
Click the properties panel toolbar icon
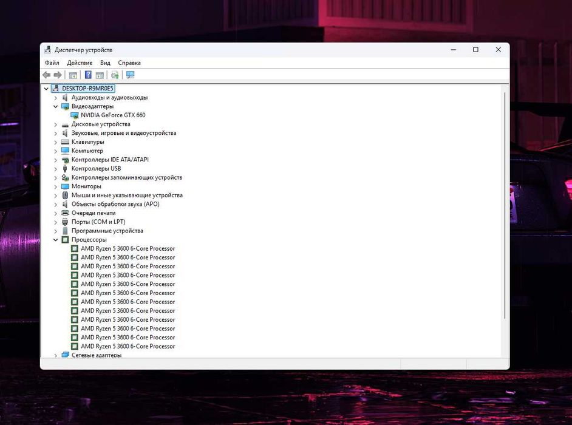point(100,75)
